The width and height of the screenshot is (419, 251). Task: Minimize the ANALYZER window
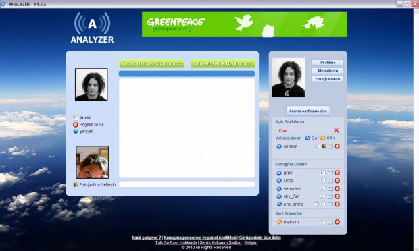click(399, 4)
